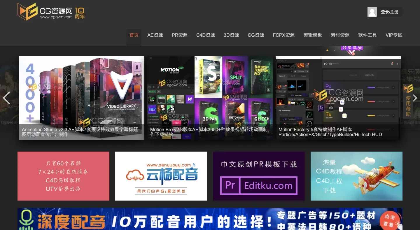Click the Motion Bro v2.3版本 caption text
420x230 pixels.
tap(209, 132)
